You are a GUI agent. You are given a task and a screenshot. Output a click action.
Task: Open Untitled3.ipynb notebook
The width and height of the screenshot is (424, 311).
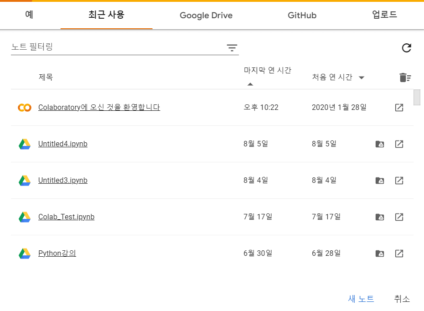tap(63, 181)
